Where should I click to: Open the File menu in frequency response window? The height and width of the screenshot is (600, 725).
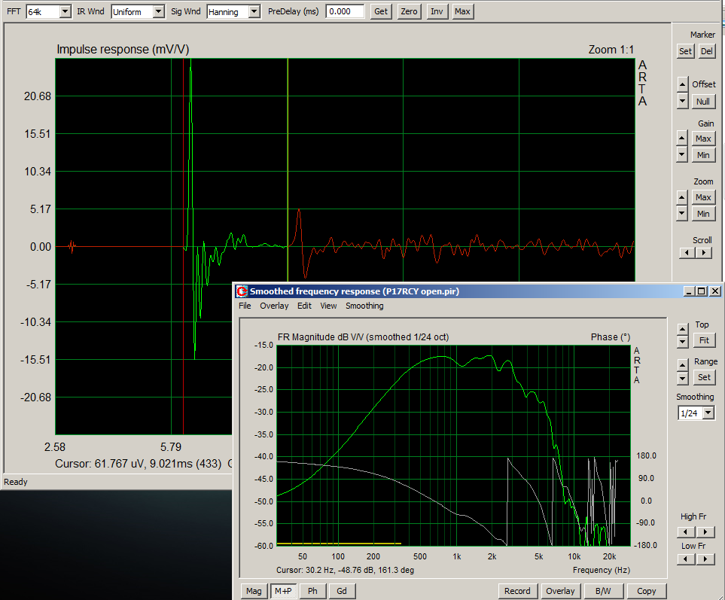pos(245,306)
